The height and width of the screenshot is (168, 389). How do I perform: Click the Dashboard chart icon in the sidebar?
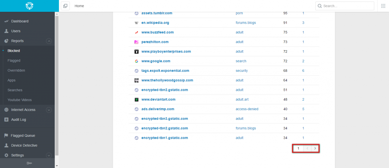tap(6, 21)
